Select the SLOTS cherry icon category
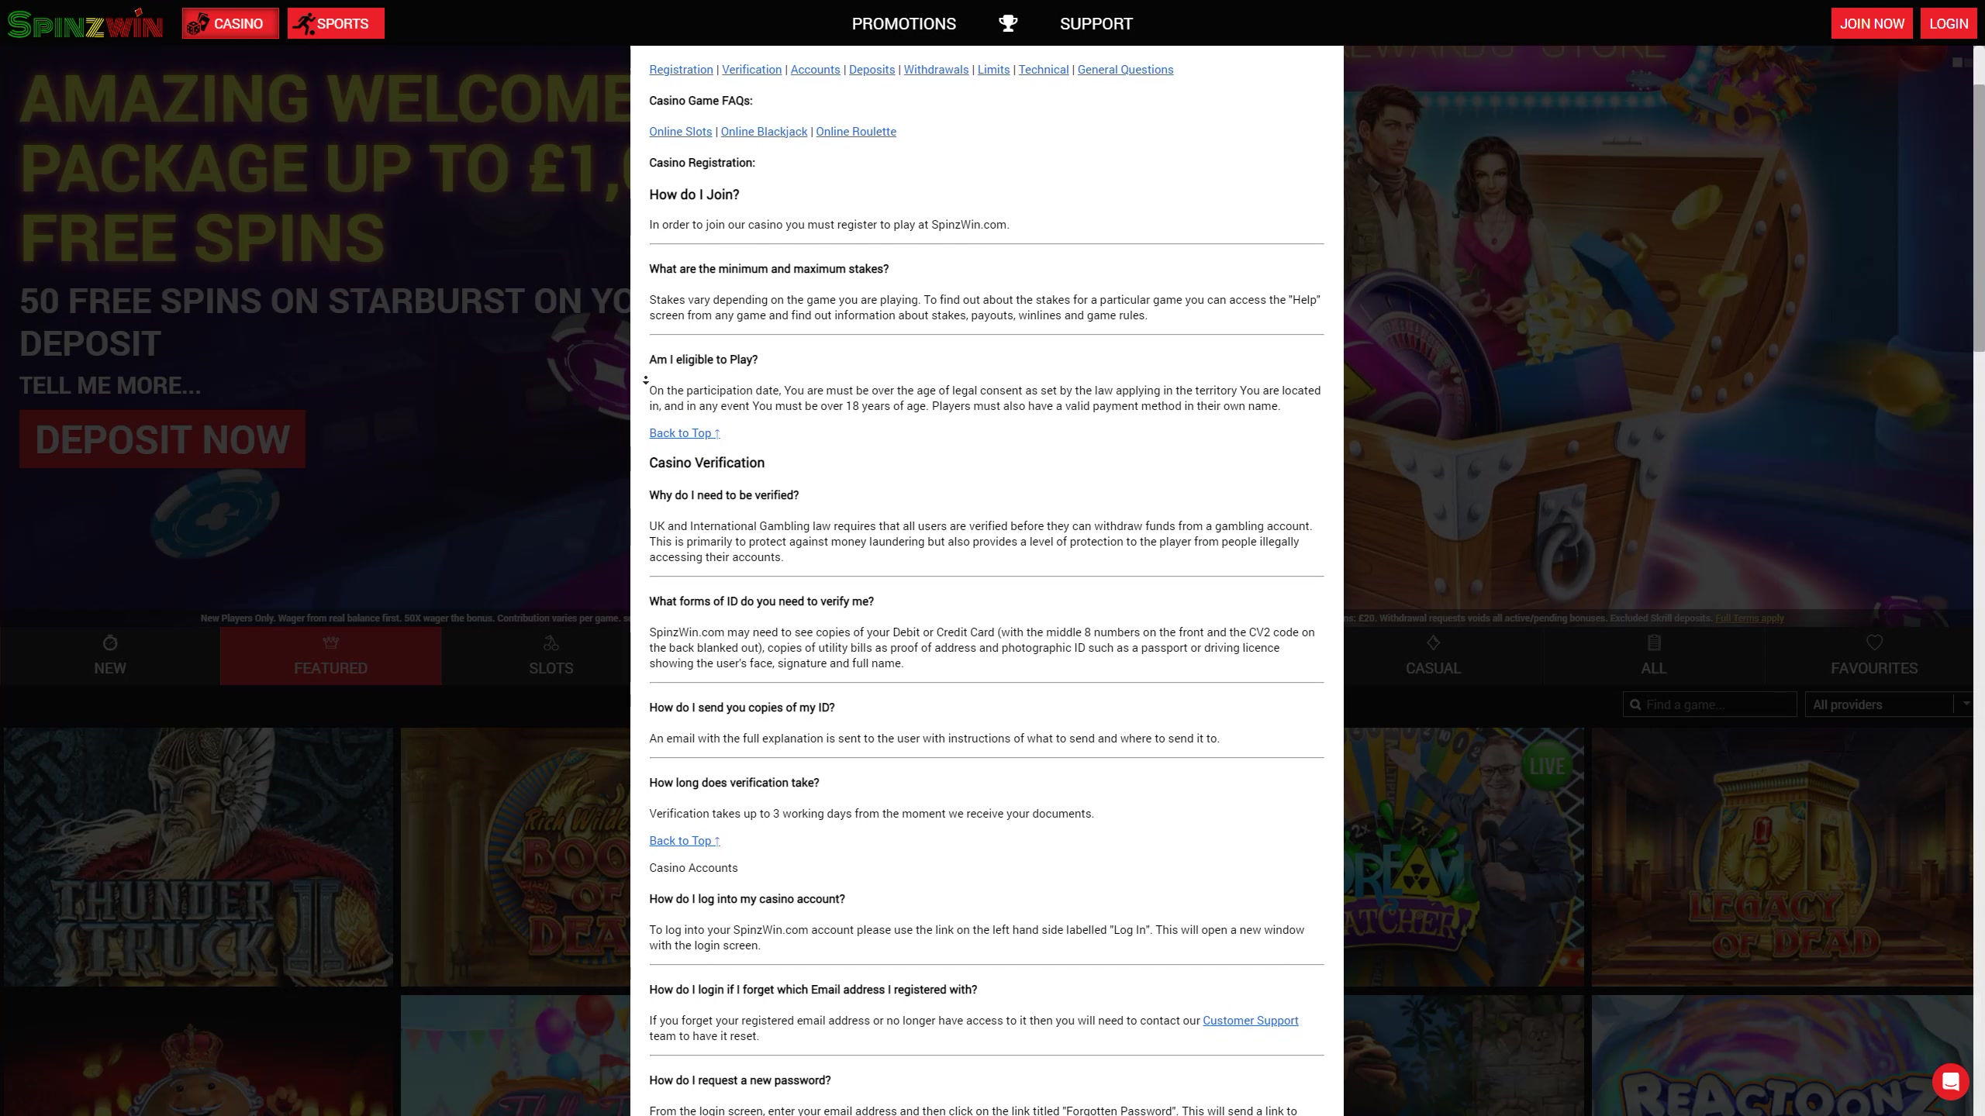 coord(551,644)
